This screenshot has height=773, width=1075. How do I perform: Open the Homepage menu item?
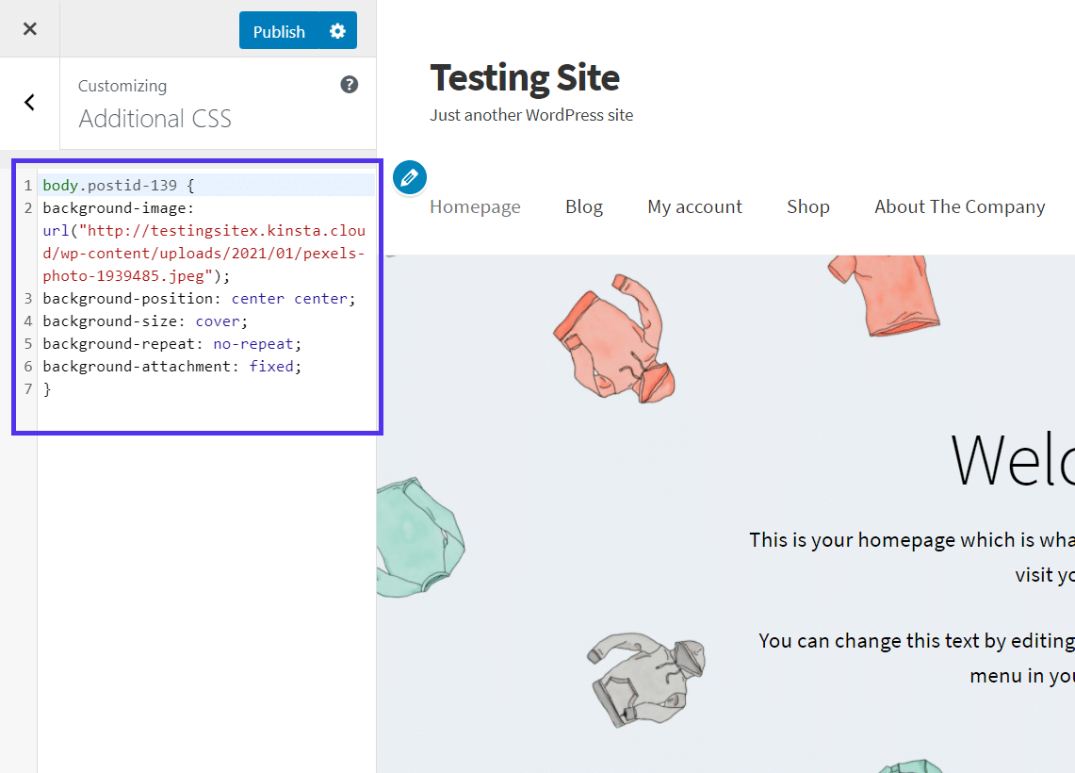(475, 206)
